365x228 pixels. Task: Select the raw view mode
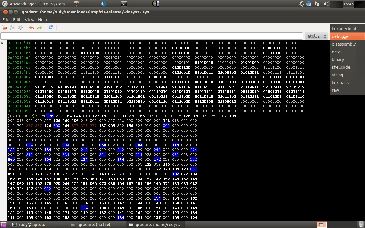coord(347,90)
